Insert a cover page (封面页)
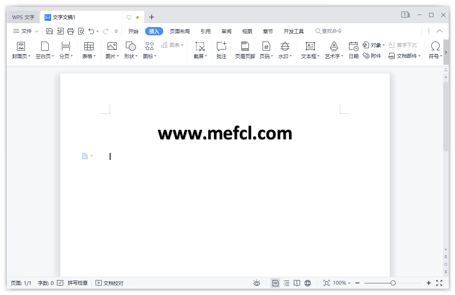This screenshot has height=295, width=455. click(x=21, y=50)
